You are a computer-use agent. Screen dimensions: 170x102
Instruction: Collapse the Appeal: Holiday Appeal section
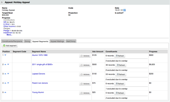[2, 2]
